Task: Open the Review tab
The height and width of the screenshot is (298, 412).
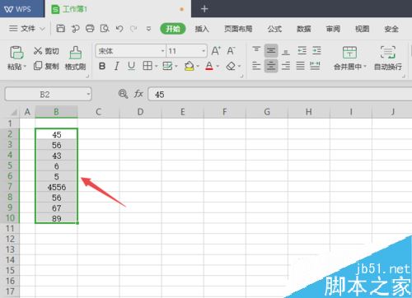Action: pyautogui.click(x=333, y=29)
